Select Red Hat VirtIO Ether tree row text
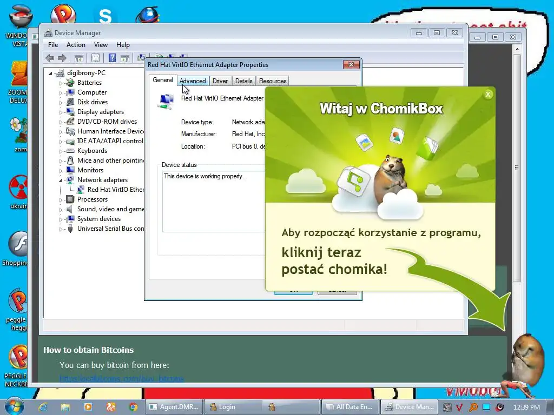 coord(116,190)
